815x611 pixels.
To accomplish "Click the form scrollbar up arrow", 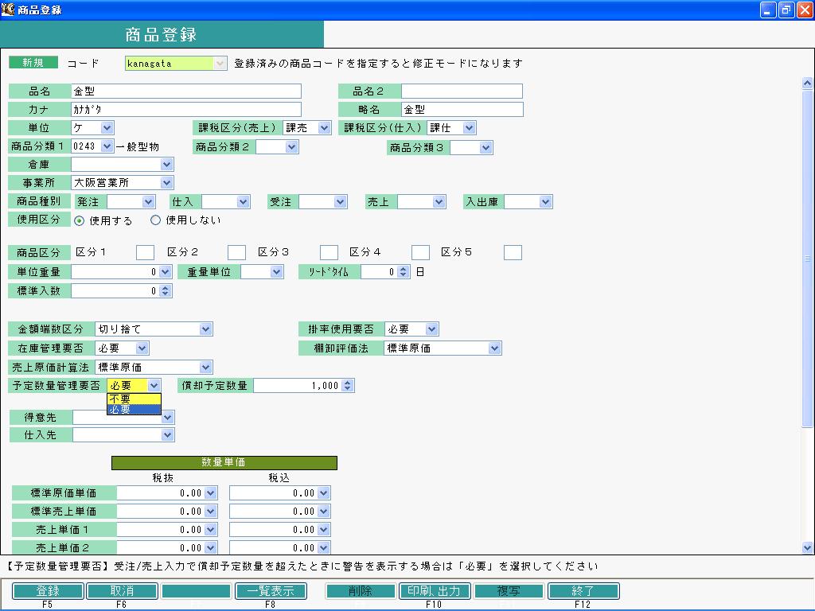I will pyautogui.click(x=807, y=83).
